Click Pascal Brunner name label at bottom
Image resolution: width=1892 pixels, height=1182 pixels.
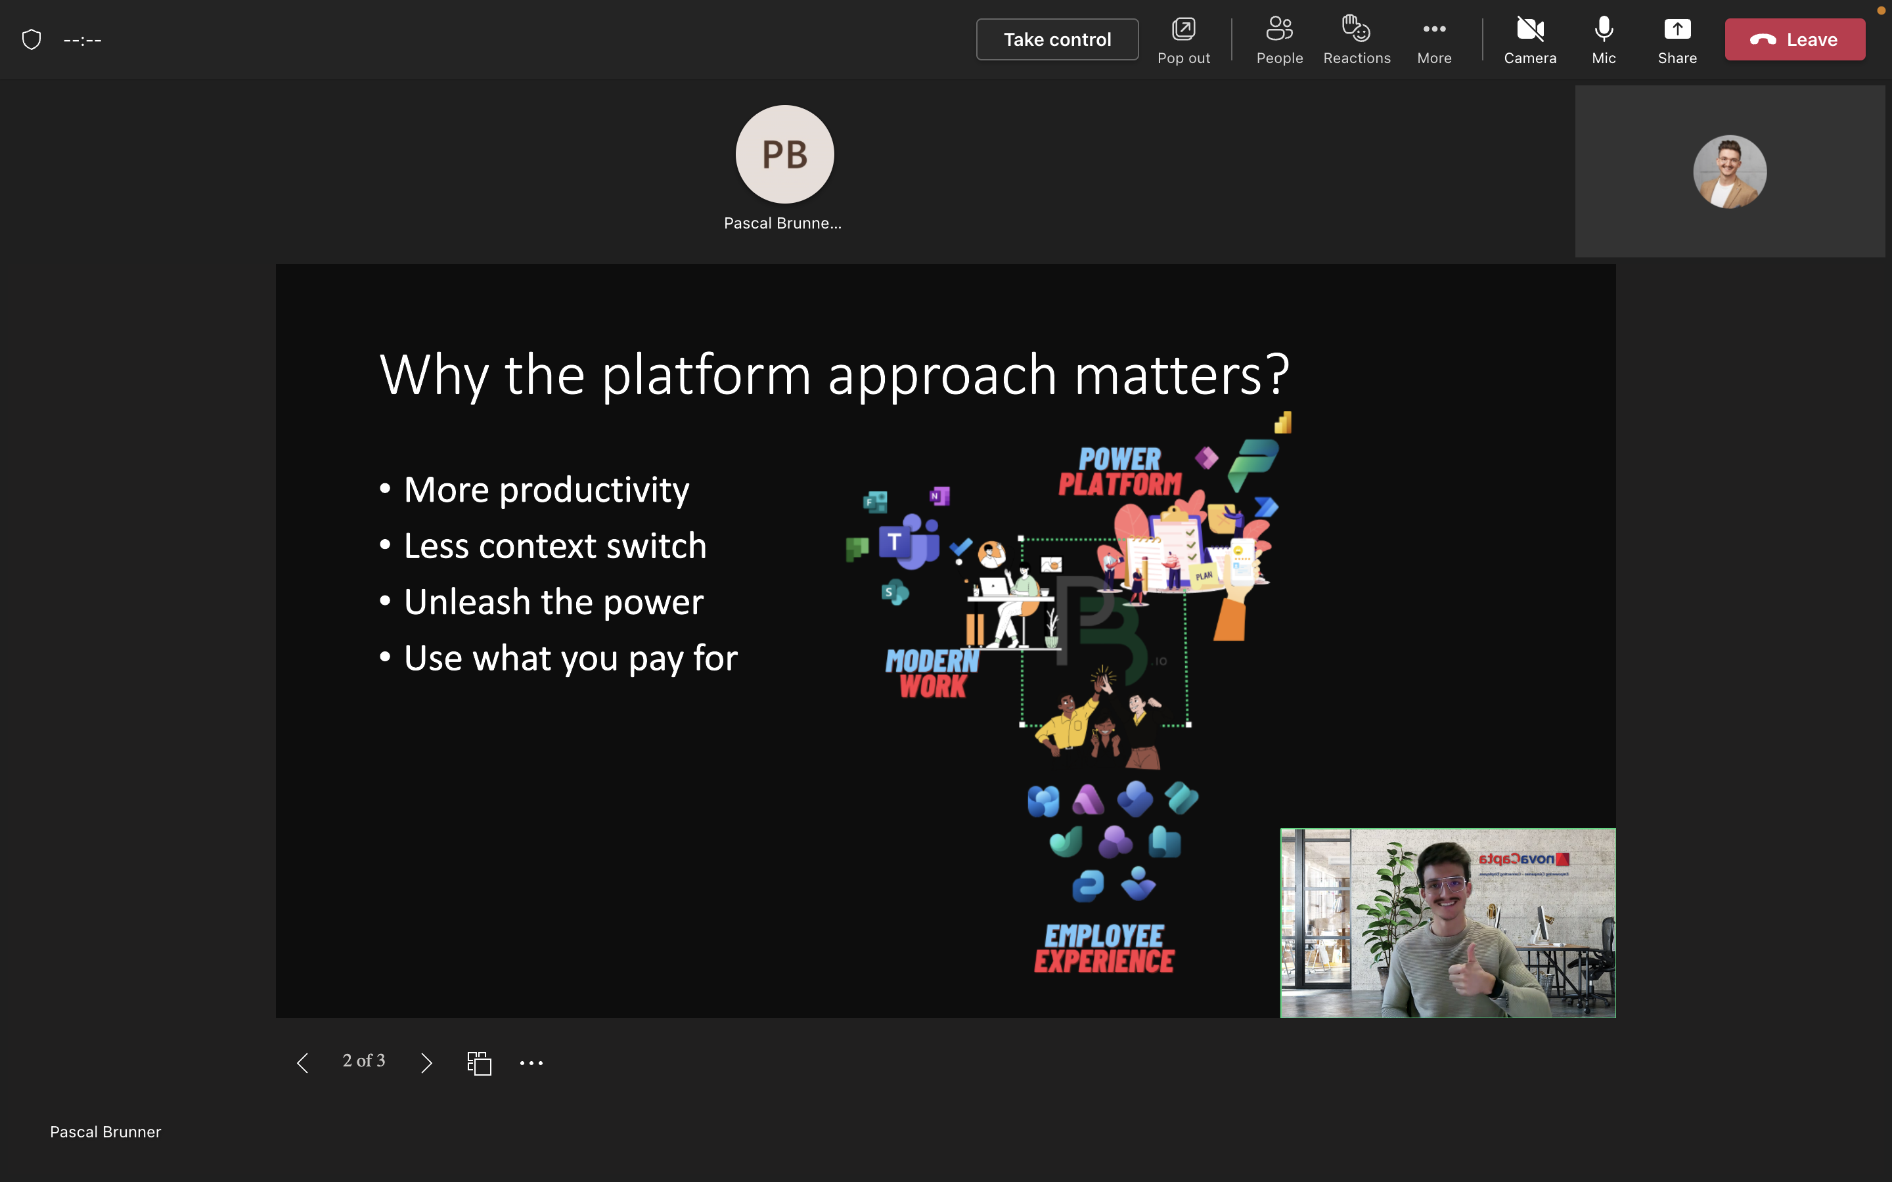click(106, 1131)
